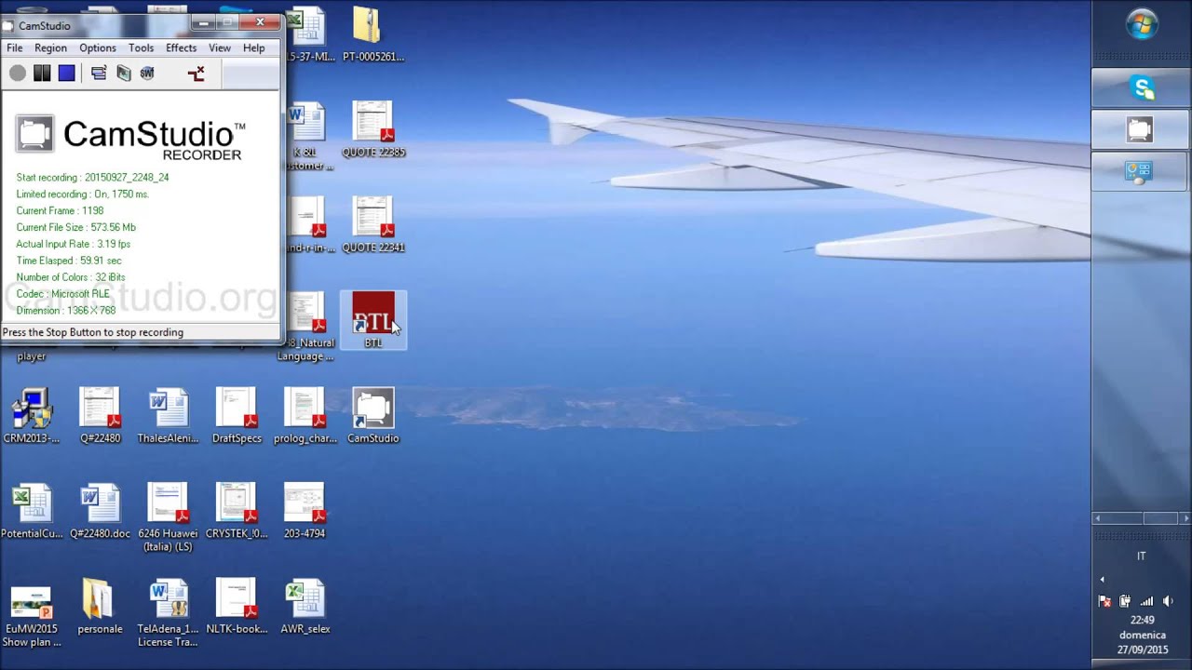Click 'Time Elapsed : 59.91 sec' text

tap(69, 261)
